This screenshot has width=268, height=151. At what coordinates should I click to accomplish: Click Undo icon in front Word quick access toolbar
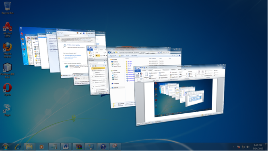tap(141, 68)
